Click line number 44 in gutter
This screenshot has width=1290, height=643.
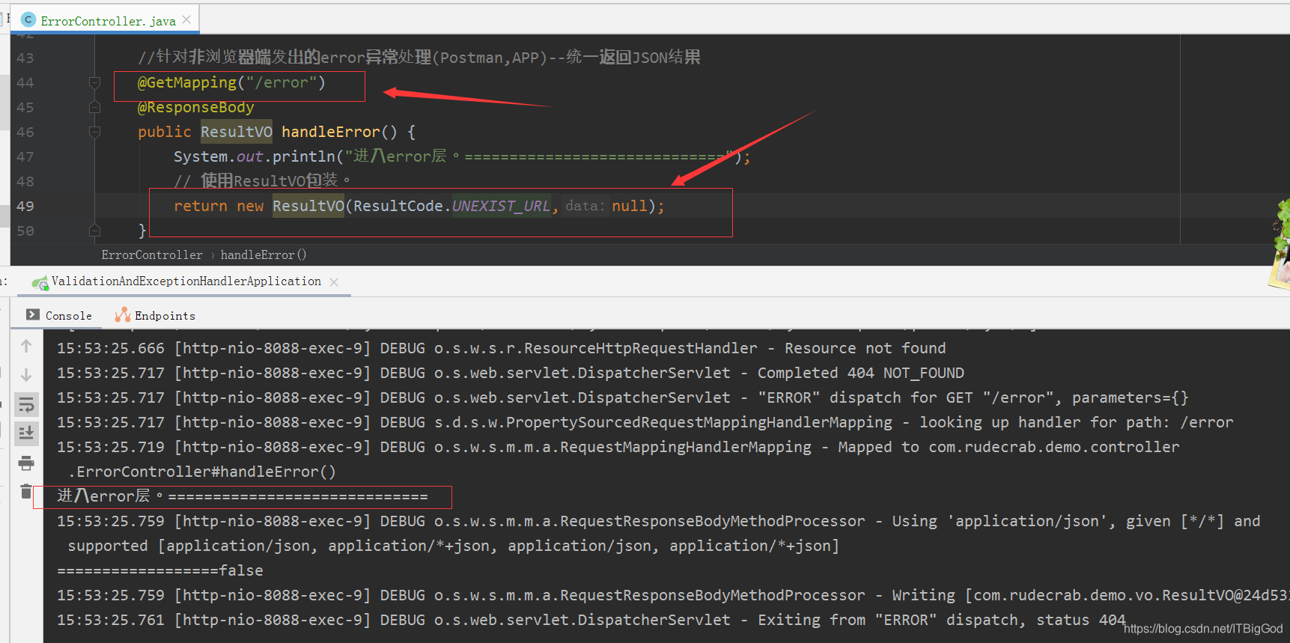[x=25, y=82]
